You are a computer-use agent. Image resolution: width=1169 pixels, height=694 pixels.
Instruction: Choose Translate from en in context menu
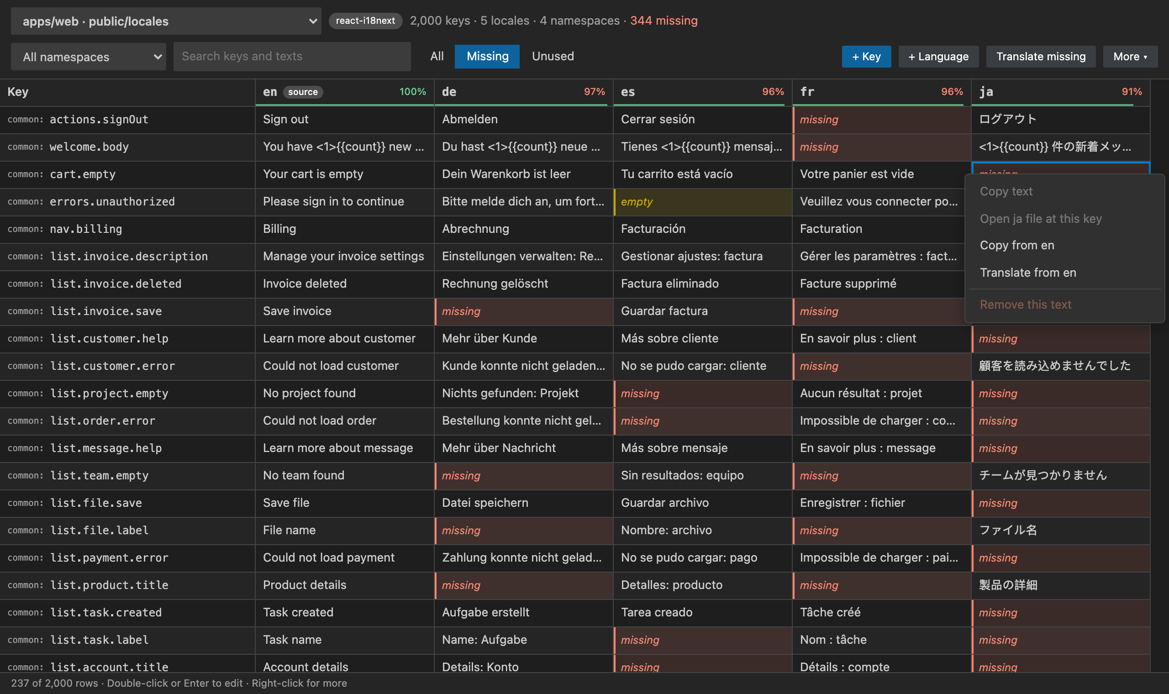pyautogui.click(x=1064, y=273)
